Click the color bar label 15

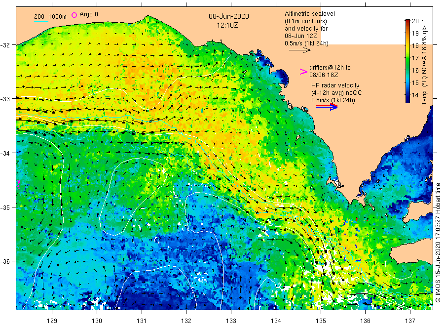coord(415,83)
